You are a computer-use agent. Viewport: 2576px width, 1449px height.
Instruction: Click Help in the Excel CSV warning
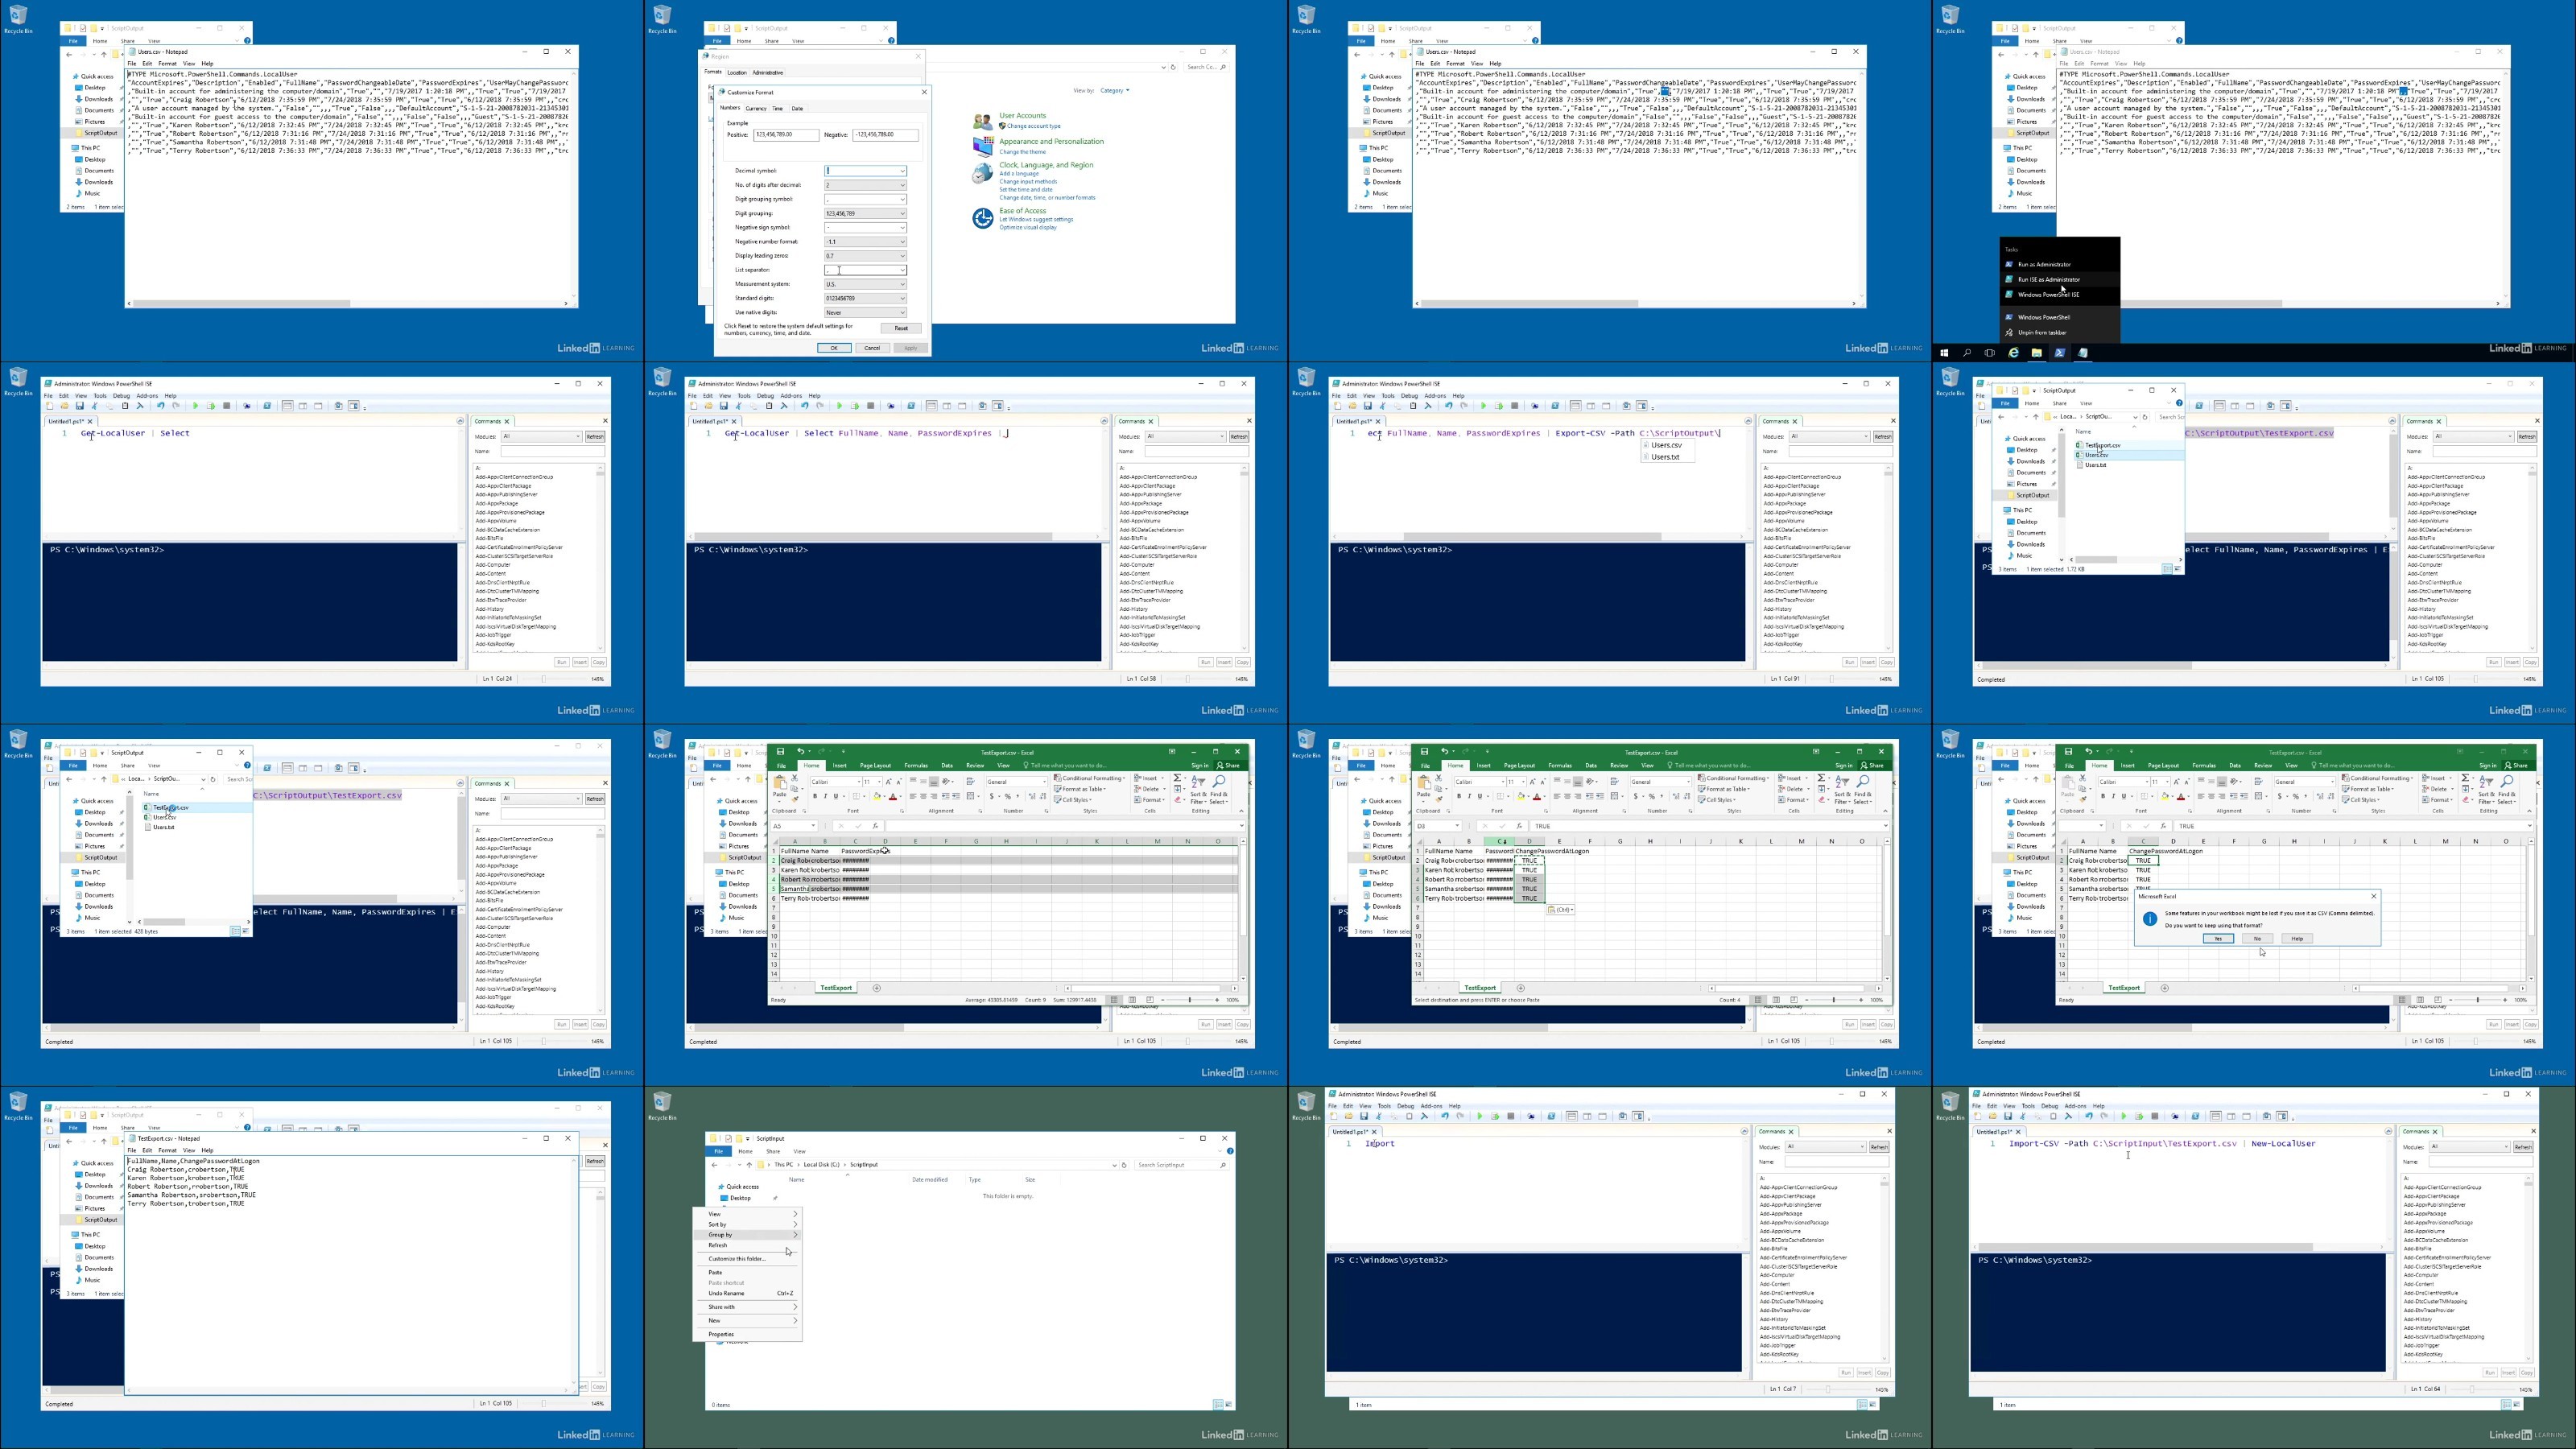[2297, 939]
